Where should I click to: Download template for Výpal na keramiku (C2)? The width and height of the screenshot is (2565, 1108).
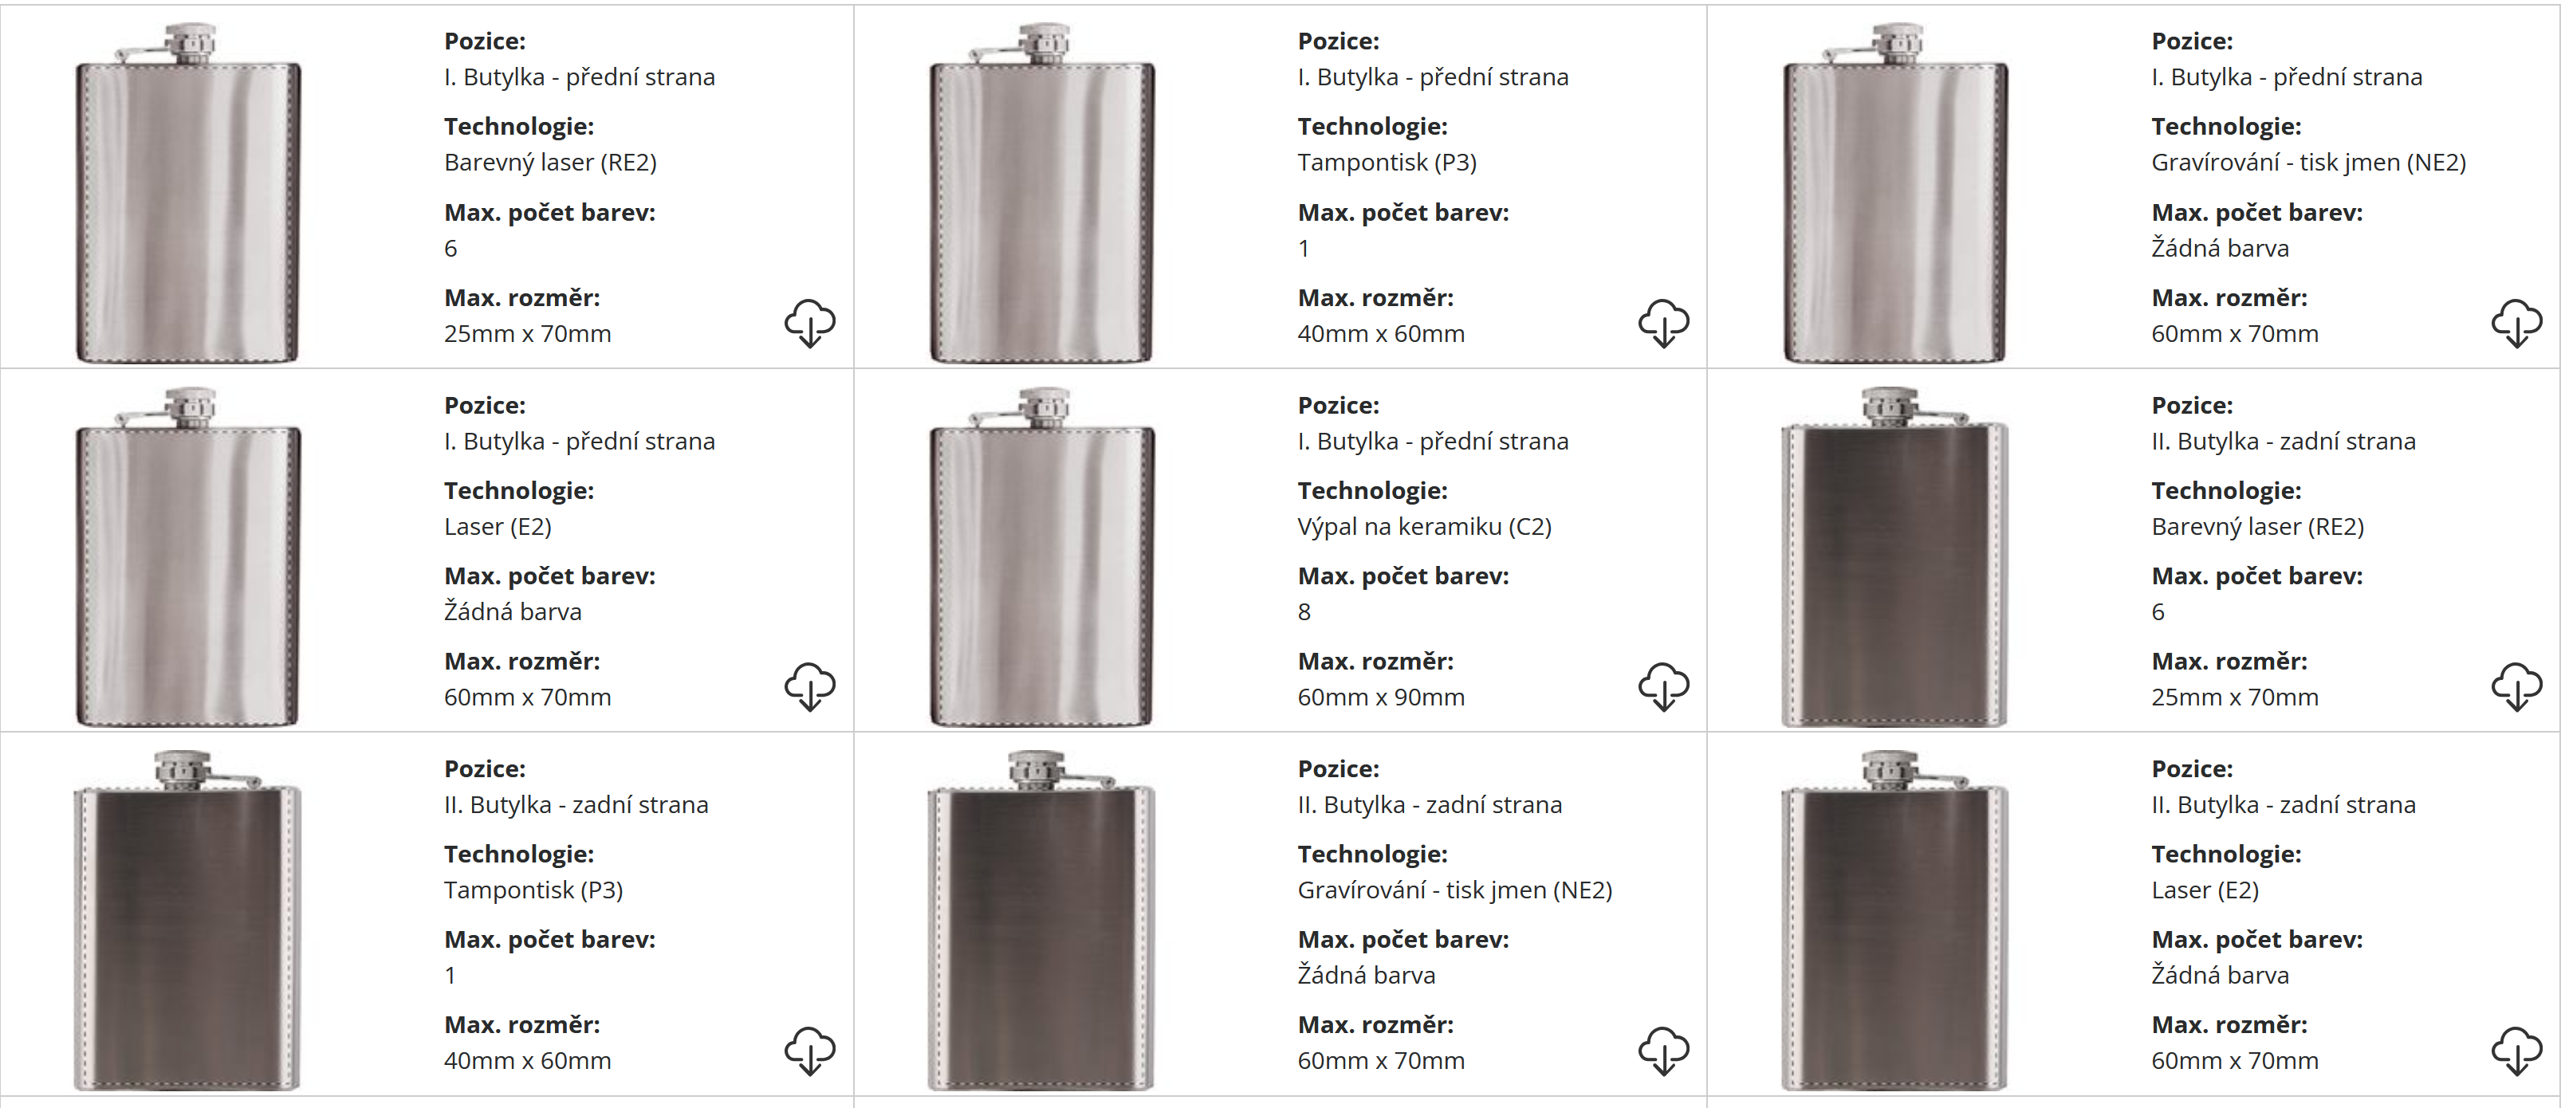pyautogui.click(x=1663, y=686)
